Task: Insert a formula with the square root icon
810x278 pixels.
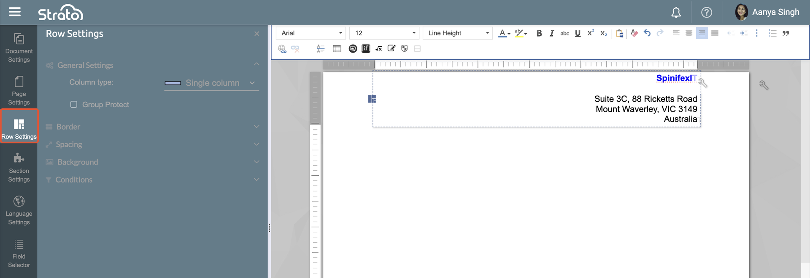Action: [x=379, y=49]
